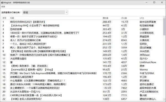Sort by UP主 column header
The image size is (166, 102).
click(x=142, y=18)
